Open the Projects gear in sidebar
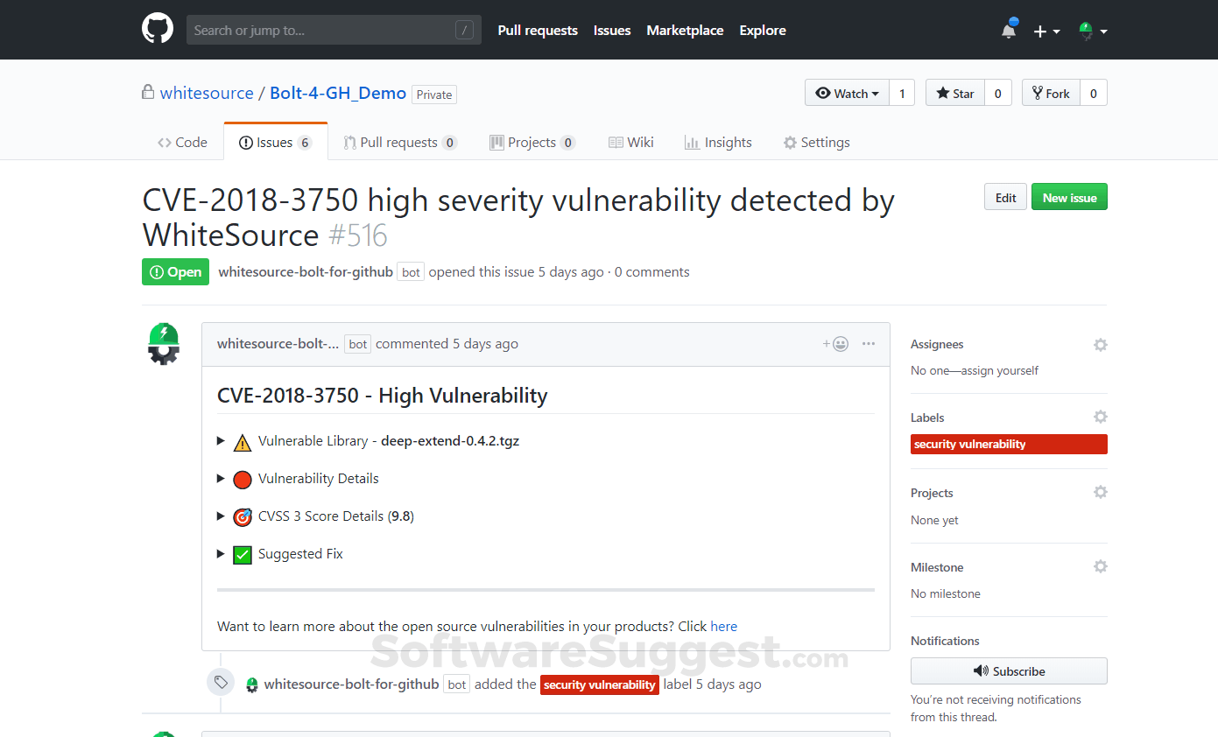The height and width of the screenshot is (737, 1218). [x=1100, y=493]
